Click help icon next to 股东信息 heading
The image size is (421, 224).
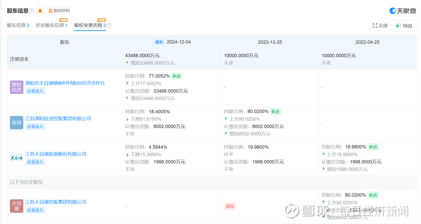[32, 11]
